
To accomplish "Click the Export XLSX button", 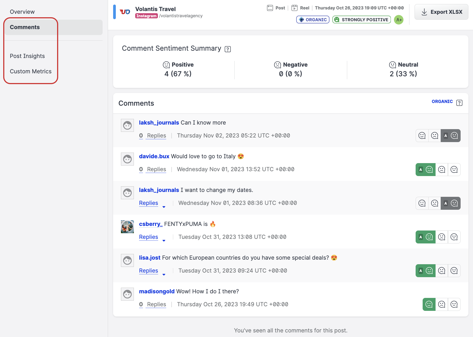I will tap(441, 12).
